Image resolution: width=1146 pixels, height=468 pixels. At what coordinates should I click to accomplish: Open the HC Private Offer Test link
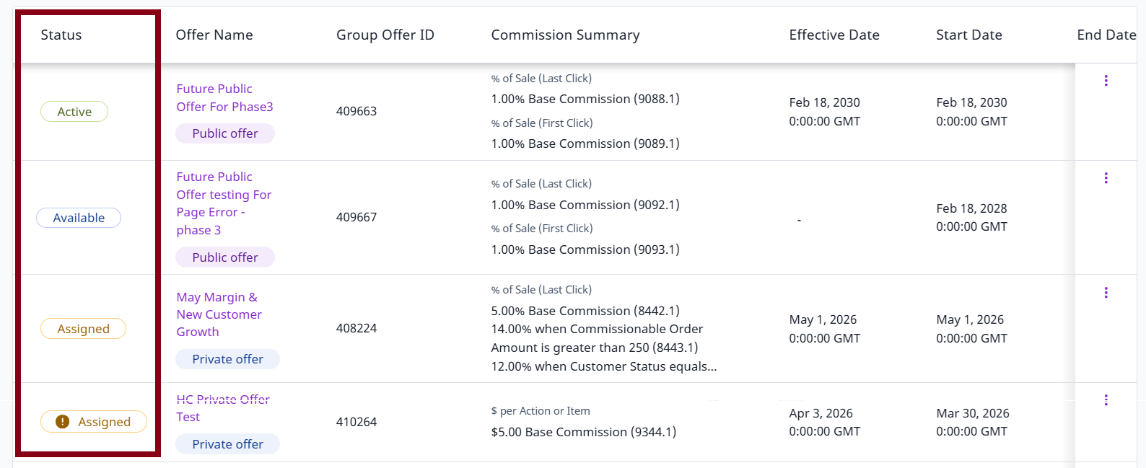[223, 408]
